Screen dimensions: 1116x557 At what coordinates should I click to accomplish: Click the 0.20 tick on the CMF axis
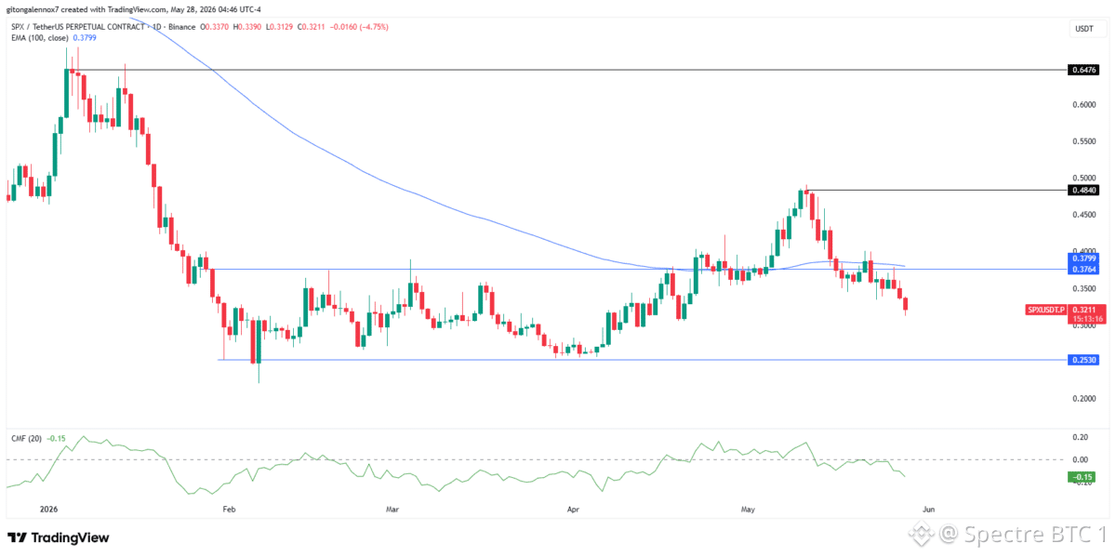pos(1080,436)
